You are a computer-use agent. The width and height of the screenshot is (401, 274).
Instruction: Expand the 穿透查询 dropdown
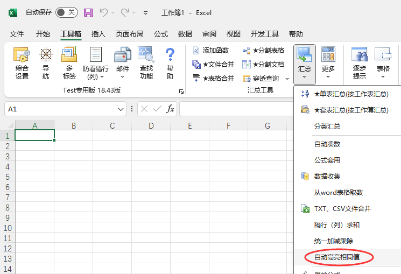click(x=287, y=79)
